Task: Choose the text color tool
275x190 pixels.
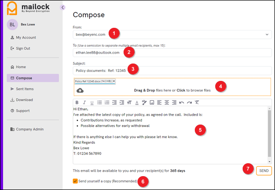Action: [137, 103]
